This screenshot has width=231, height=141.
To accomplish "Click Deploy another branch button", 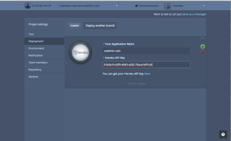I will pos(100,25).
